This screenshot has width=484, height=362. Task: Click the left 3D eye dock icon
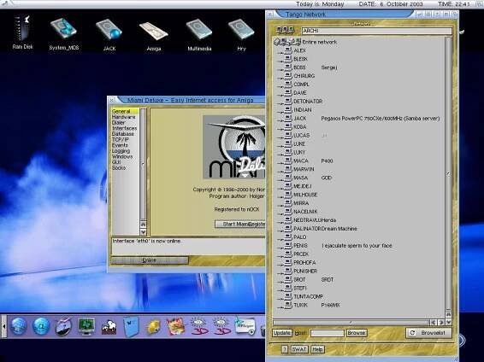tap(198, 327)
